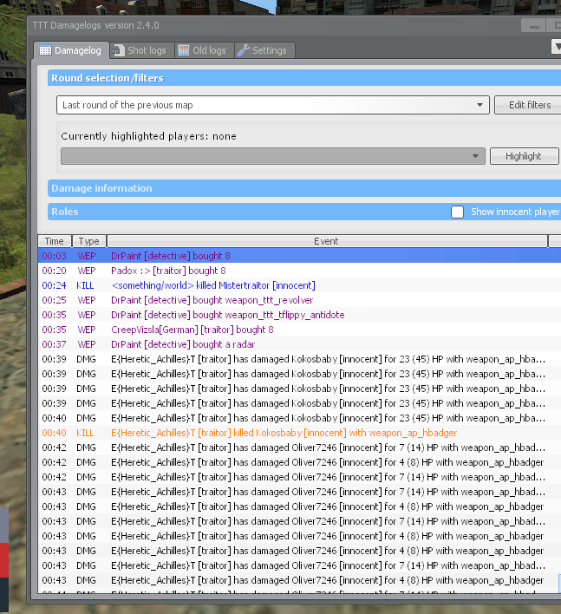561x614 pixels.
Task: Sort the log by Type column
Action: tap(88, 241)
